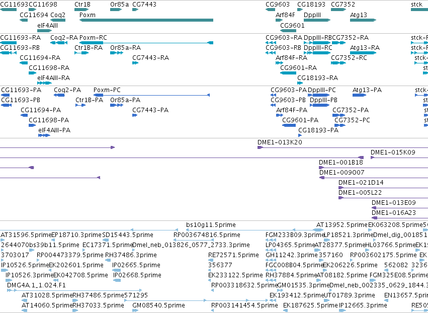Select the DMG4A.1_1.O24.F1 EST
The height and width of the screenshot is (313, 428).
point(74,290)
